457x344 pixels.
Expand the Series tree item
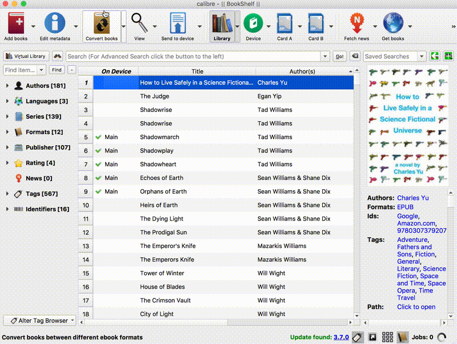click(7, 117)
